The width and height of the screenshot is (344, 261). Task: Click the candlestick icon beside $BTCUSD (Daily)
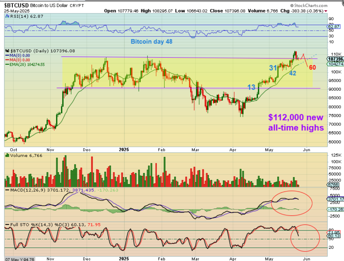coord(7,51)
